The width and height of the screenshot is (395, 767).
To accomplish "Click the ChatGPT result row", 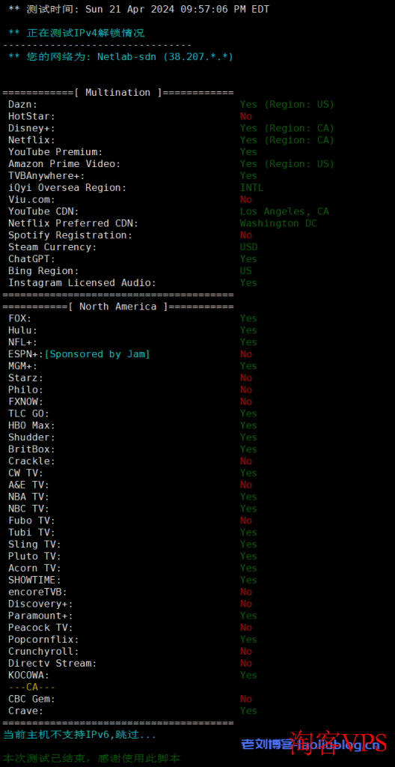I will (132, 259).
